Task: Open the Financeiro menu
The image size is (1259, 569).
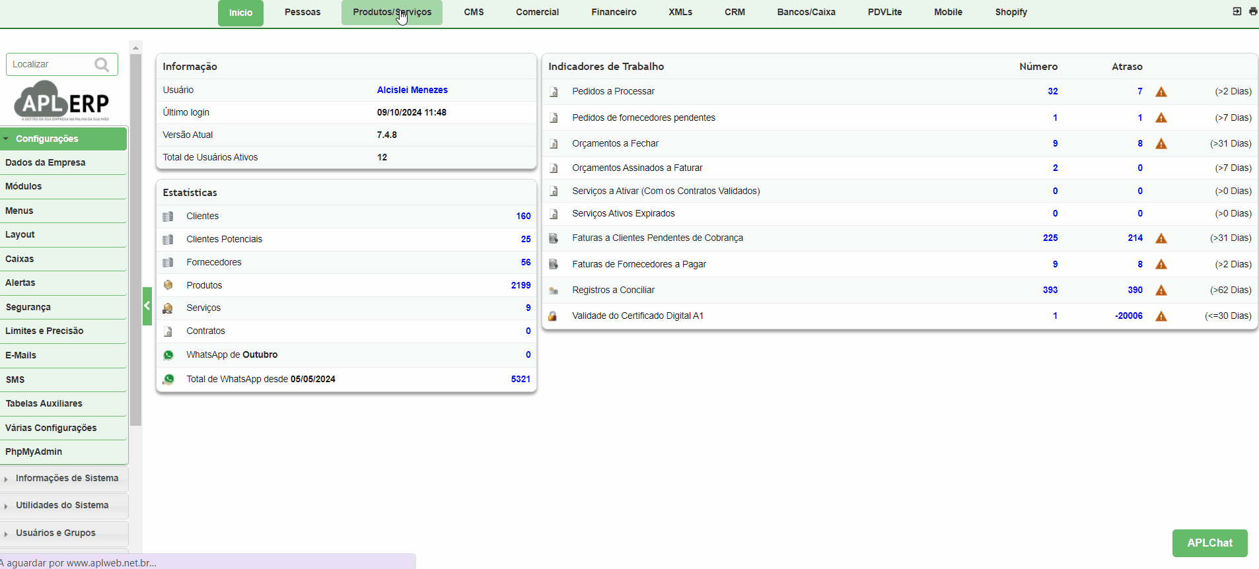Action: coord(614,12)
